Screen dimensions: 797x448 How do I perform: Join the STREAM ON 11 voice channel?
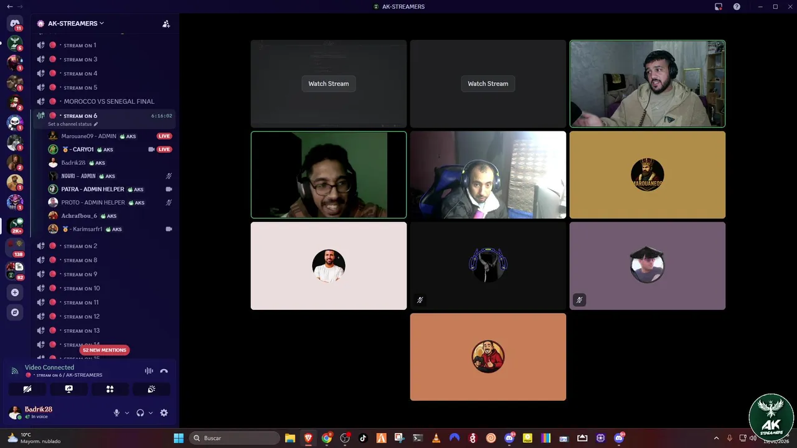104,302
